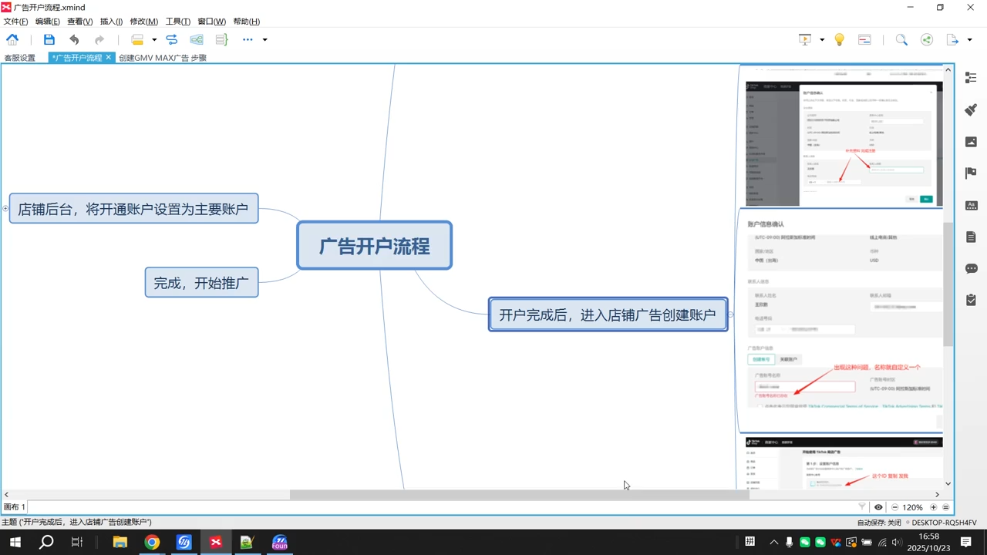The height and width of the screenshot is (555, 987).
Task: Click the zoom plus button near 120%
Action: pos(933,506)
